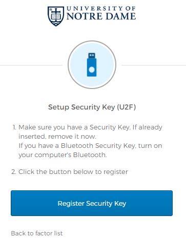
Task: Click the divider line right of the key circle
Action: click(x=154, y=65)
